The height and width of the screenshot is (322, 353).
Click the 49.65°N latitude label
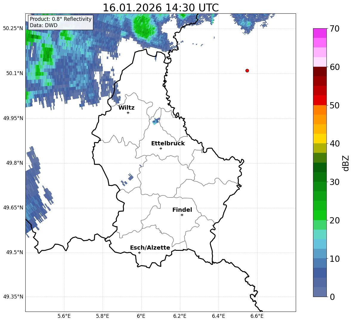[x=13, y=207]
